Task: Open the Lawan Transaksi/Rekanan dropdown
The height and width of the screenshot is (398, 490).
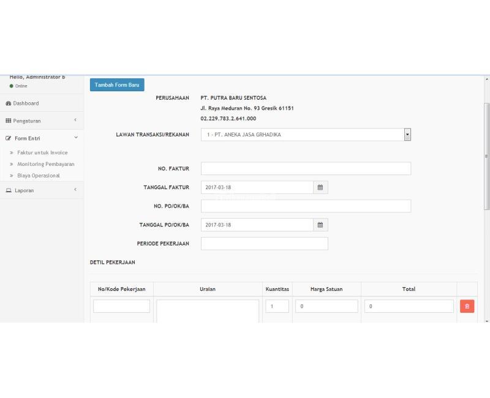Action: click(407, 135)
